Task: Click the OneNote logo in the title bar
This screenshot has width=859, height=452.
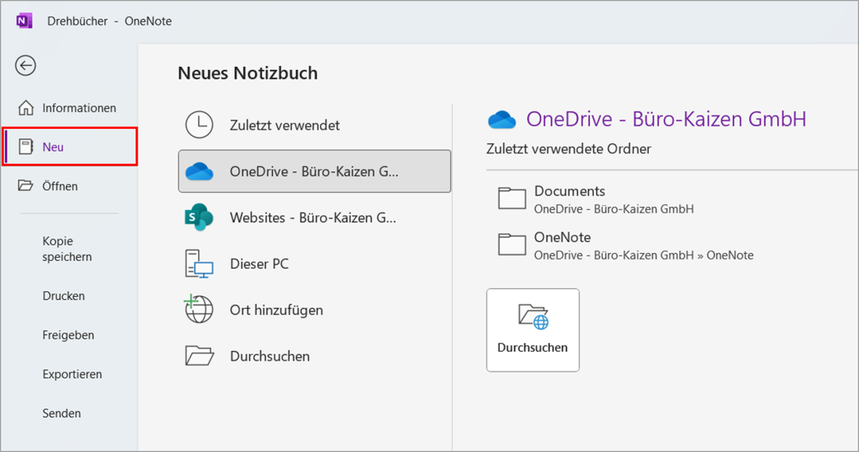Action: [24, 20]
